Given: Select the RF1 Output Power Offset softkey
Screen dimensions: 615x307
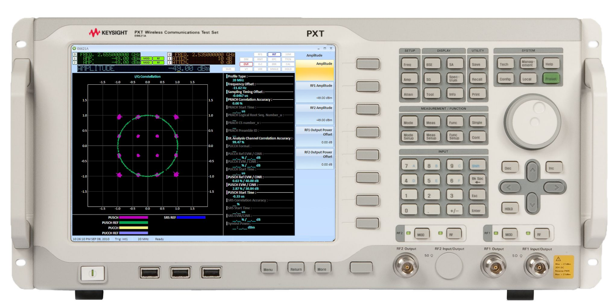Looking at the screenshot, I should tap(315, 137).
